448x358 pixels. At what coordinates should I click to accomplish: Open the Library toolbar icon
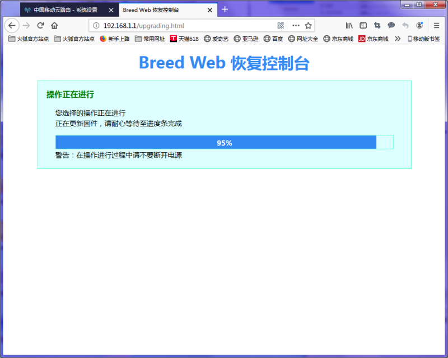click(x=349, y=26)
